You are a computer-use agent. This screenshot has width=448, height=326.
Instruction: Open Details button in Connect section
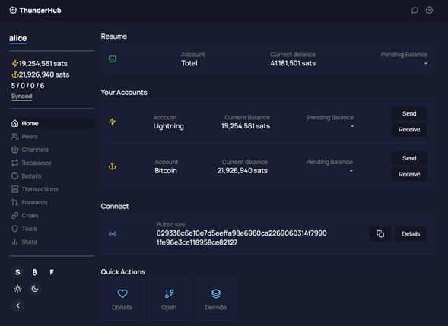[x=411, y=234]
